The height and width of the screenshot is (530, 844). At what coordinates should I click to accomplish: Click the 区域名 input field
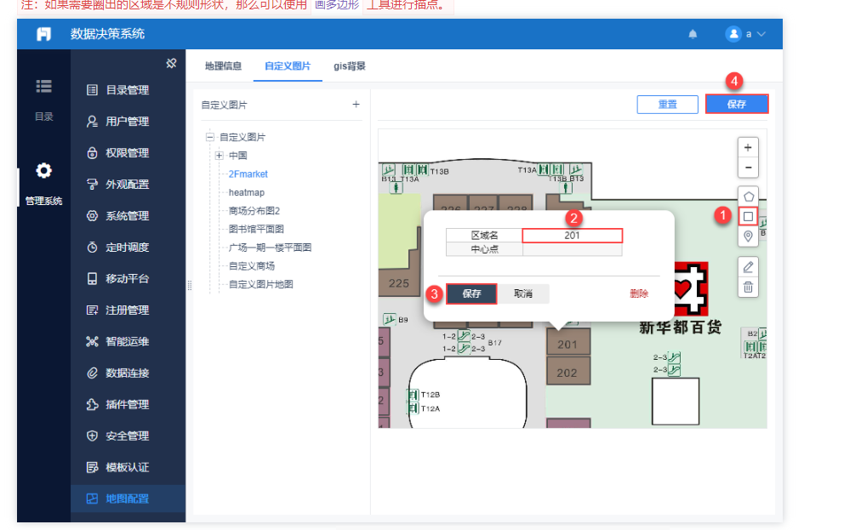click(573, 236)
